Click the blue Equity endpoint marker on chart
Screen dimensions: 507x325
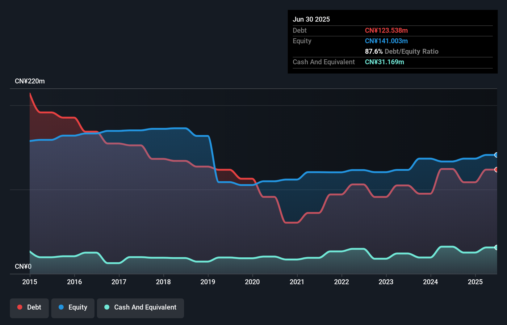pos(496,155)
